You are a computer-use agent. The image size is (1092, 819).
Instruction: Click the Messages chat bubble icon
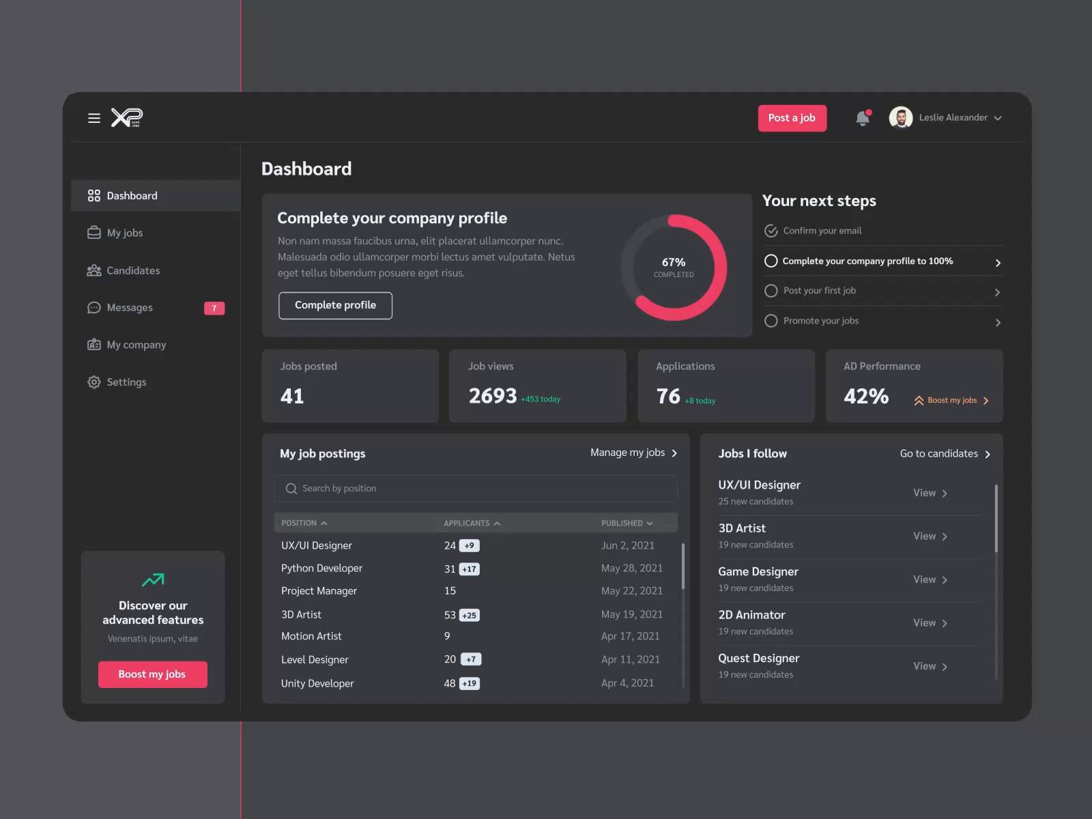click(94, 308)
